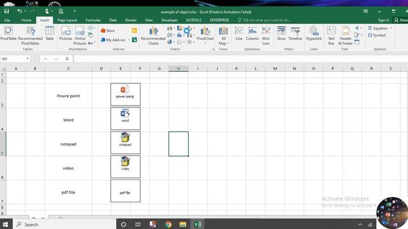Open the File tab

7,20
